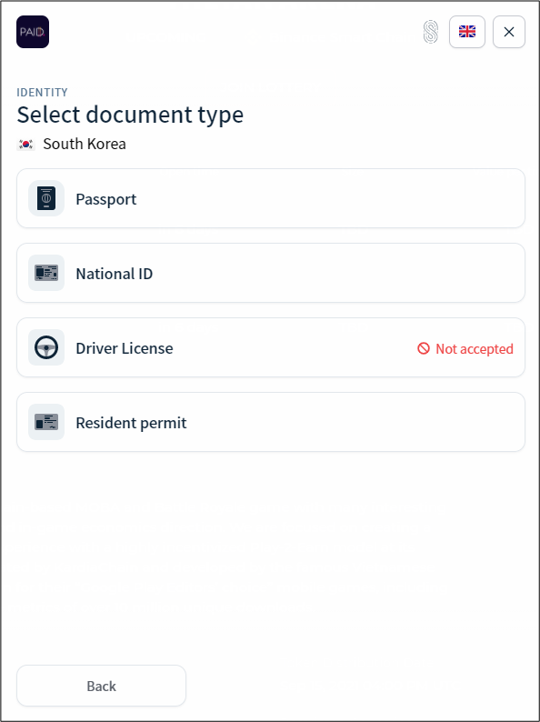Click the Select document type heading

pyautogui.click(x=130, y=115)
